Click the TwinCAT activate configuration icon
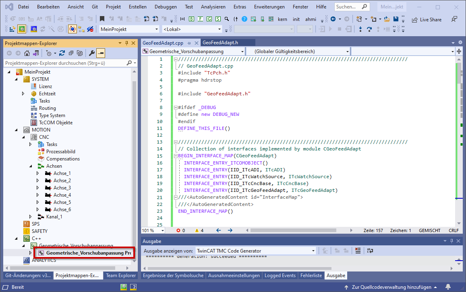 click(12, 29)
